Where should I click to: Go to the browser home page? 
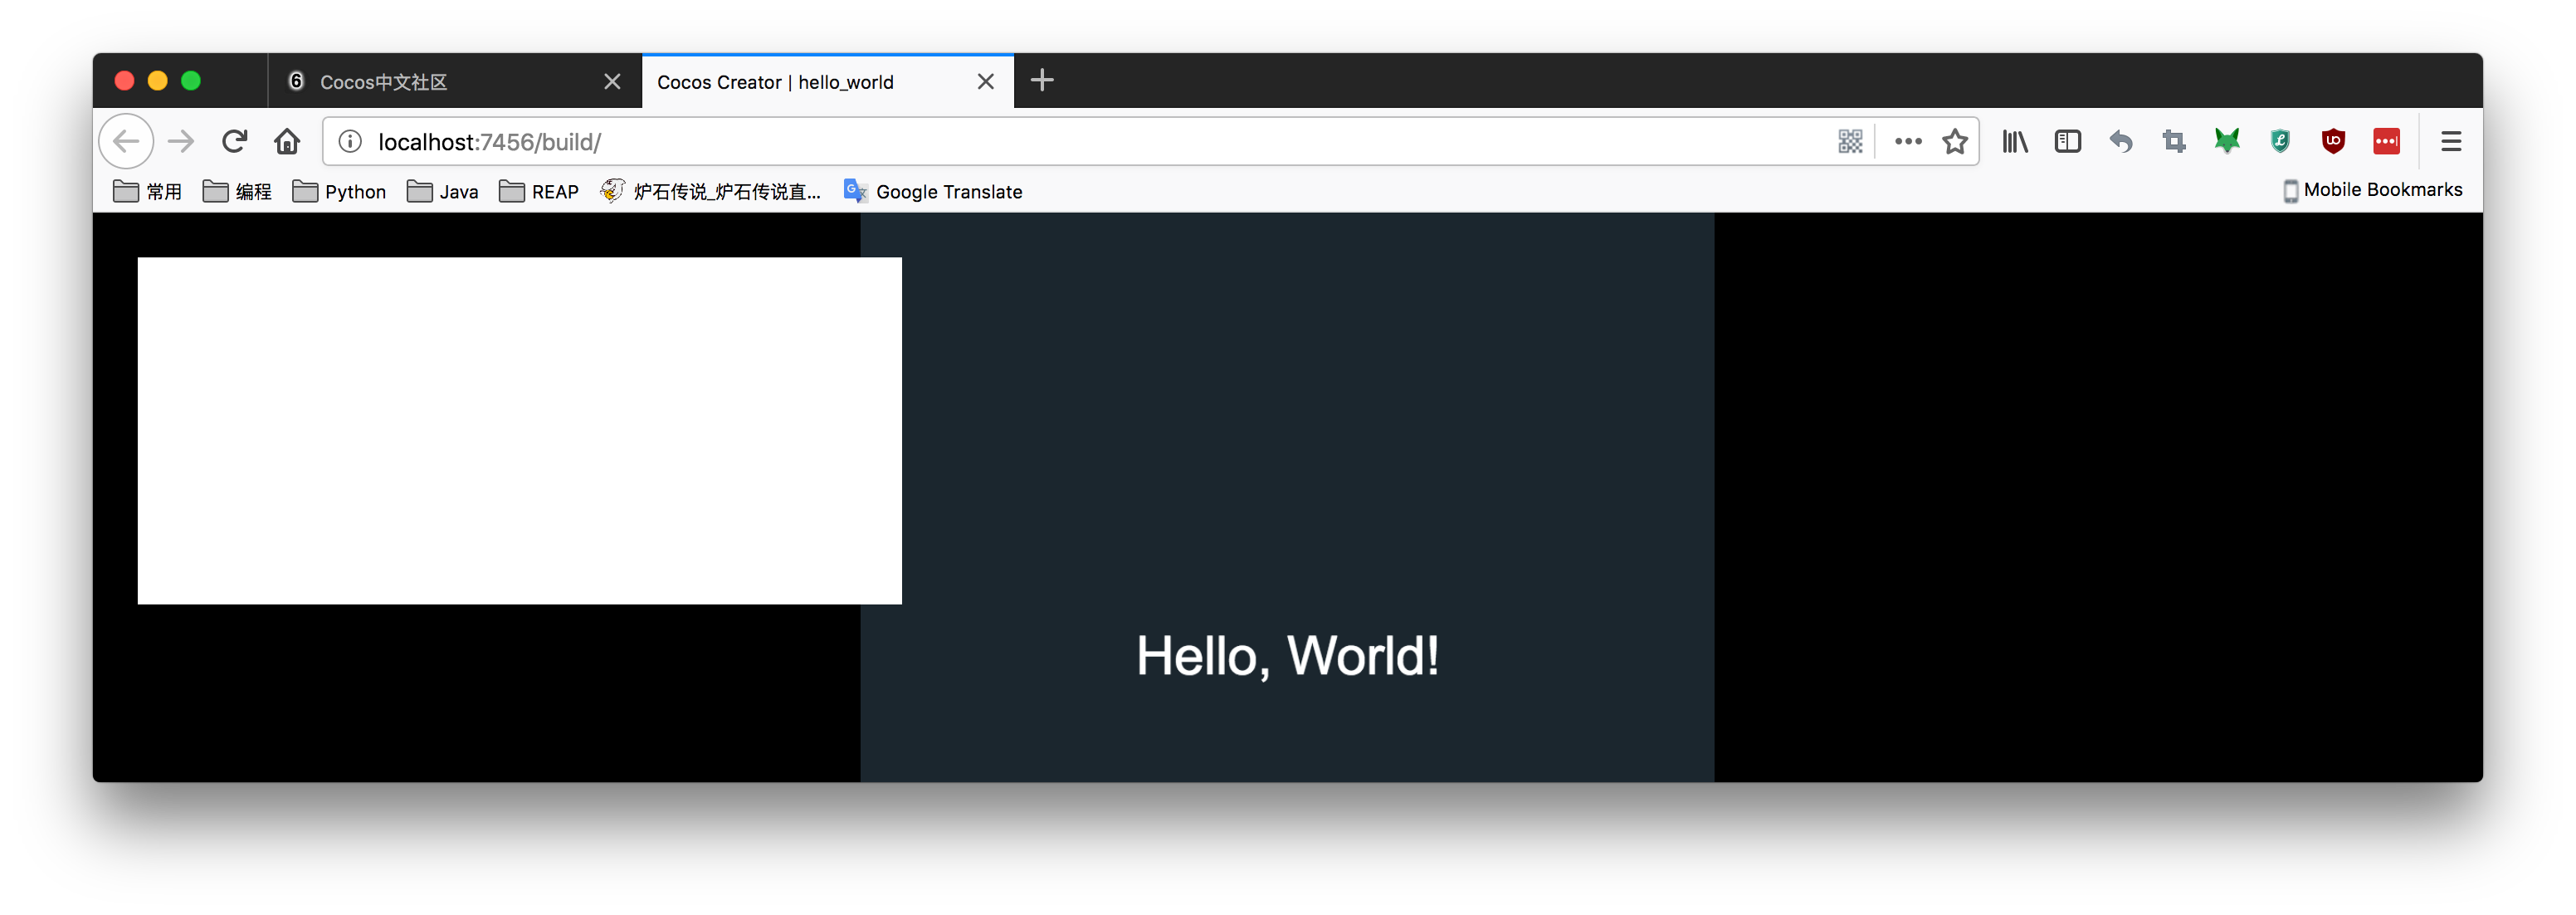pos(287,141)
